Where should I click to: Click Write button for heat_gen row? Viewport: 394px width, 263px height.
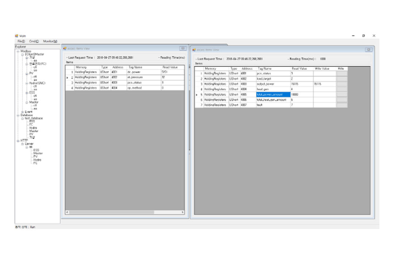coord(342,89)
